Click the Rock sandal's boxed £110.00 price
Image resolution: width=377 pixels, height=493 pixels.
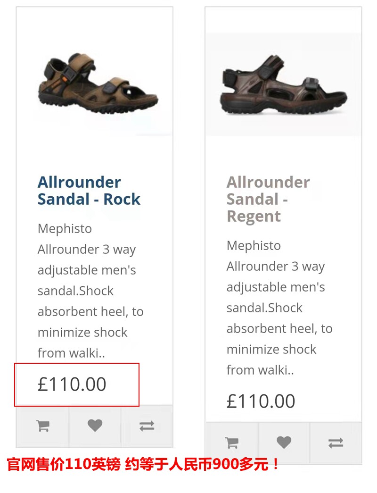(x=72, y=384)
